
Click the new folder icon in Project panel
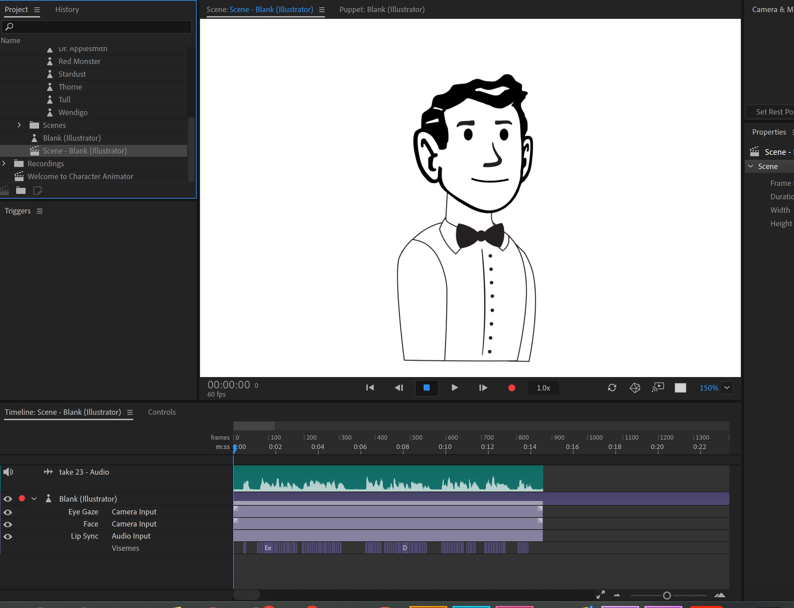[x=21, y=190]
